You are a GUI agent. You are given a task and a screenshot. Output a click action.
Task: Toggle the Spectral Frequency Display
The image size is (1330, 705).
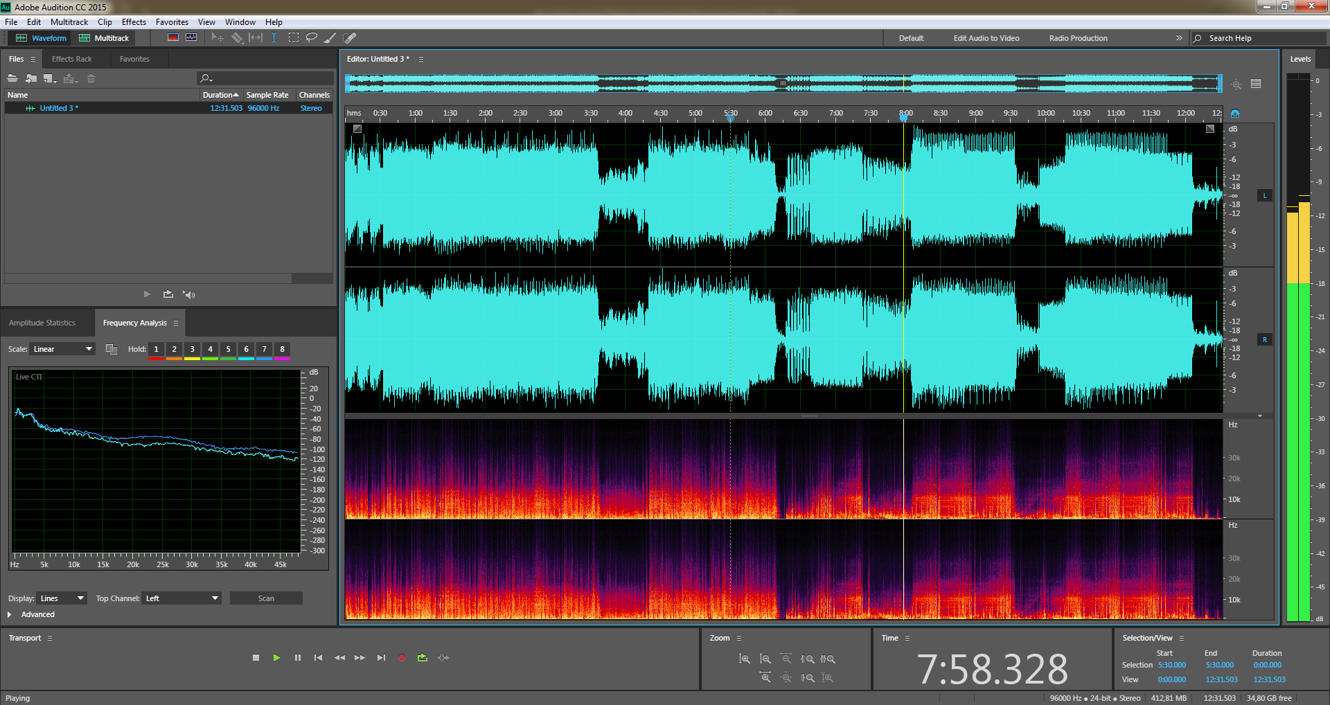click(173, 37)
